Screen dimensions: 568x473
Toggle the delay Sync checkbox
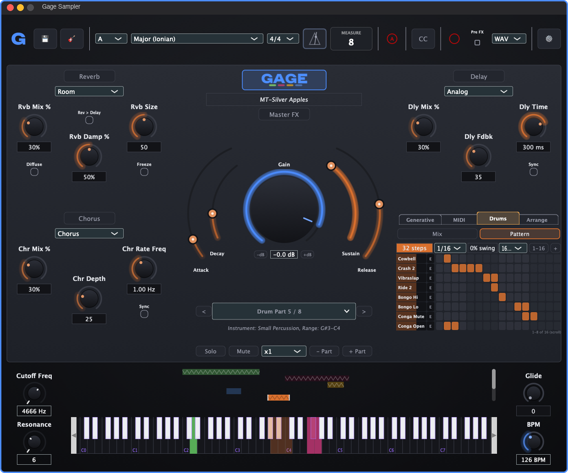[x=534, y=172]
